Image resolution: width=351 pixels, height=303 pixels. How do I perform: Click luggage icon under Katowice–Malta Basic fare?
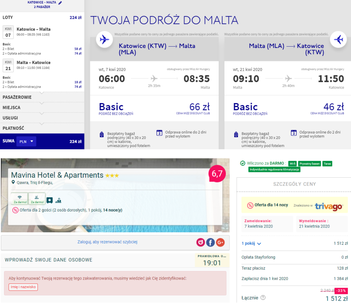(x=102, y=135)
